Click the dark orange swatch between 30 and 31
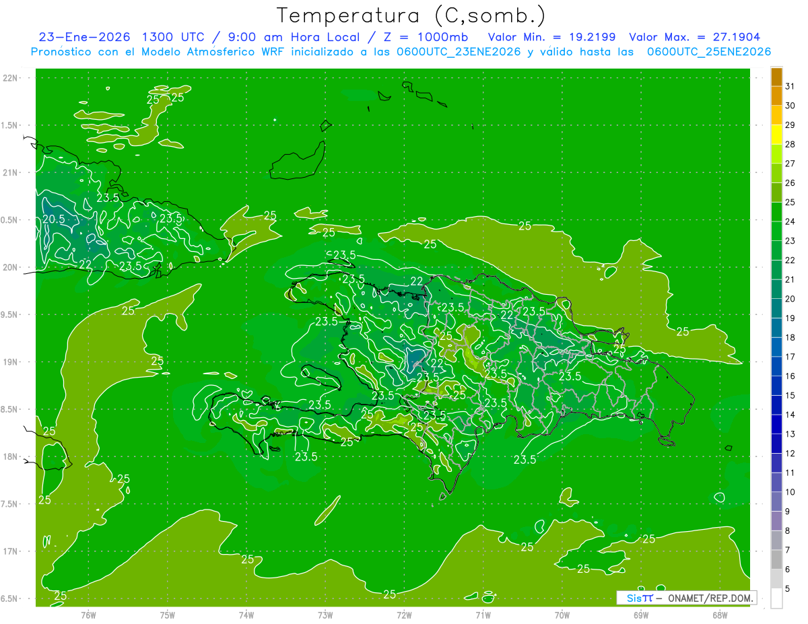 (776, 96)
